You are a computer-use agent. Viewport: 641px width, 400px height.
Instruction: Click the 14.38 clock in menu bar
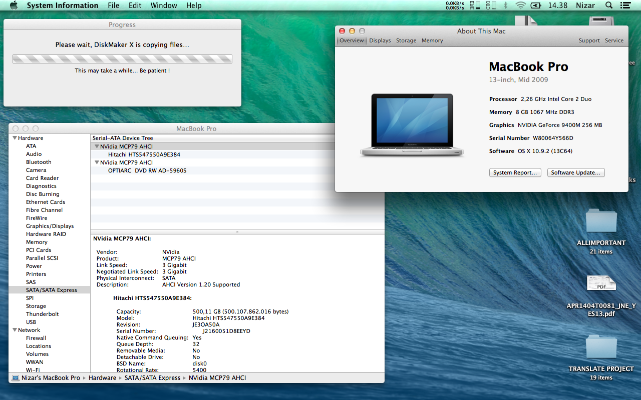[x=558, y=5]
